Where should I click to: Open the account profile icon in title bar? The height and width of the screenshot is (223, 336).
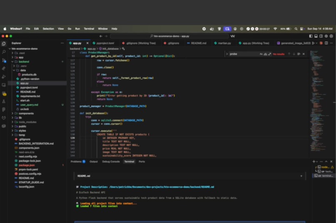(x=331, y=36)
